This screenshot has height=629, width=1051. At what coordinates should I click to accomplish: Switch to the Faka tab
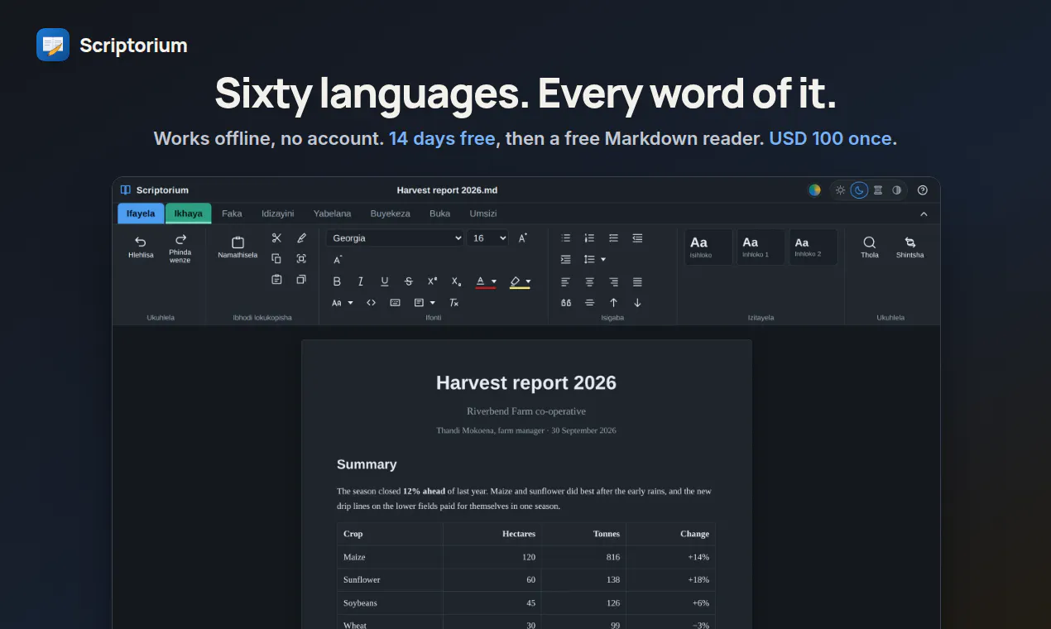[x=232, y=214]
